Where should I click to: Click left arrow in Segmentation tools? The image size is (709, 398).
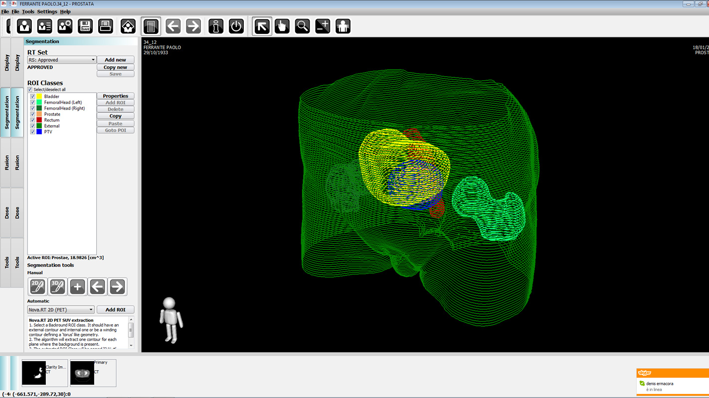point(97,287)
